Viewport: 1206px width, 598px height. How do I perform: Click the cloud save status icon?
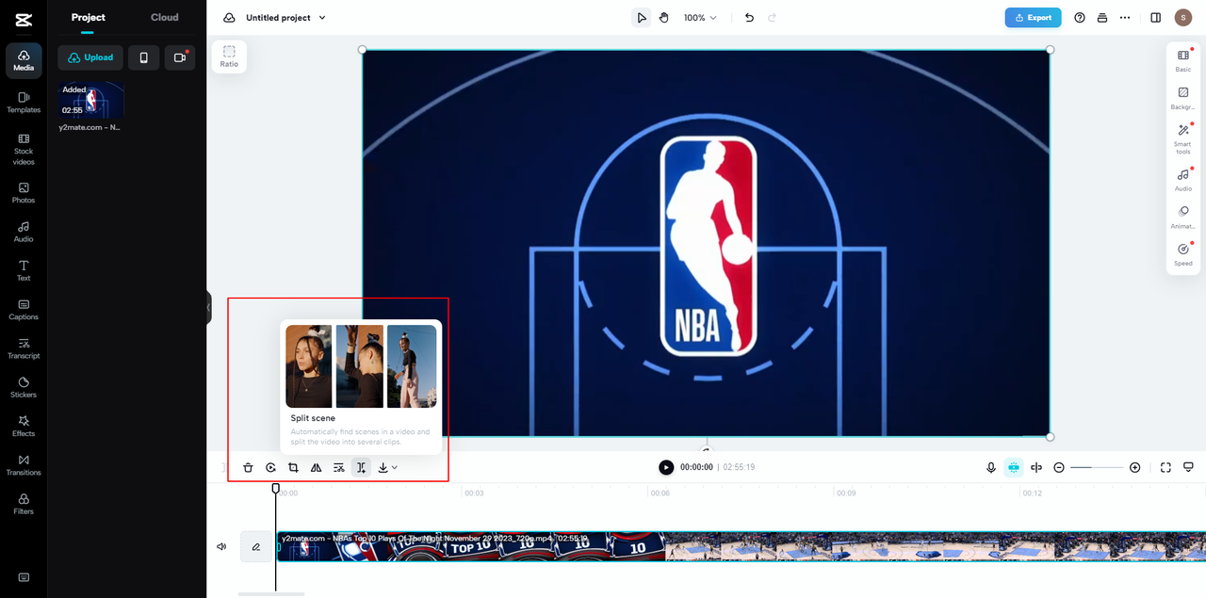coord(229,18)
